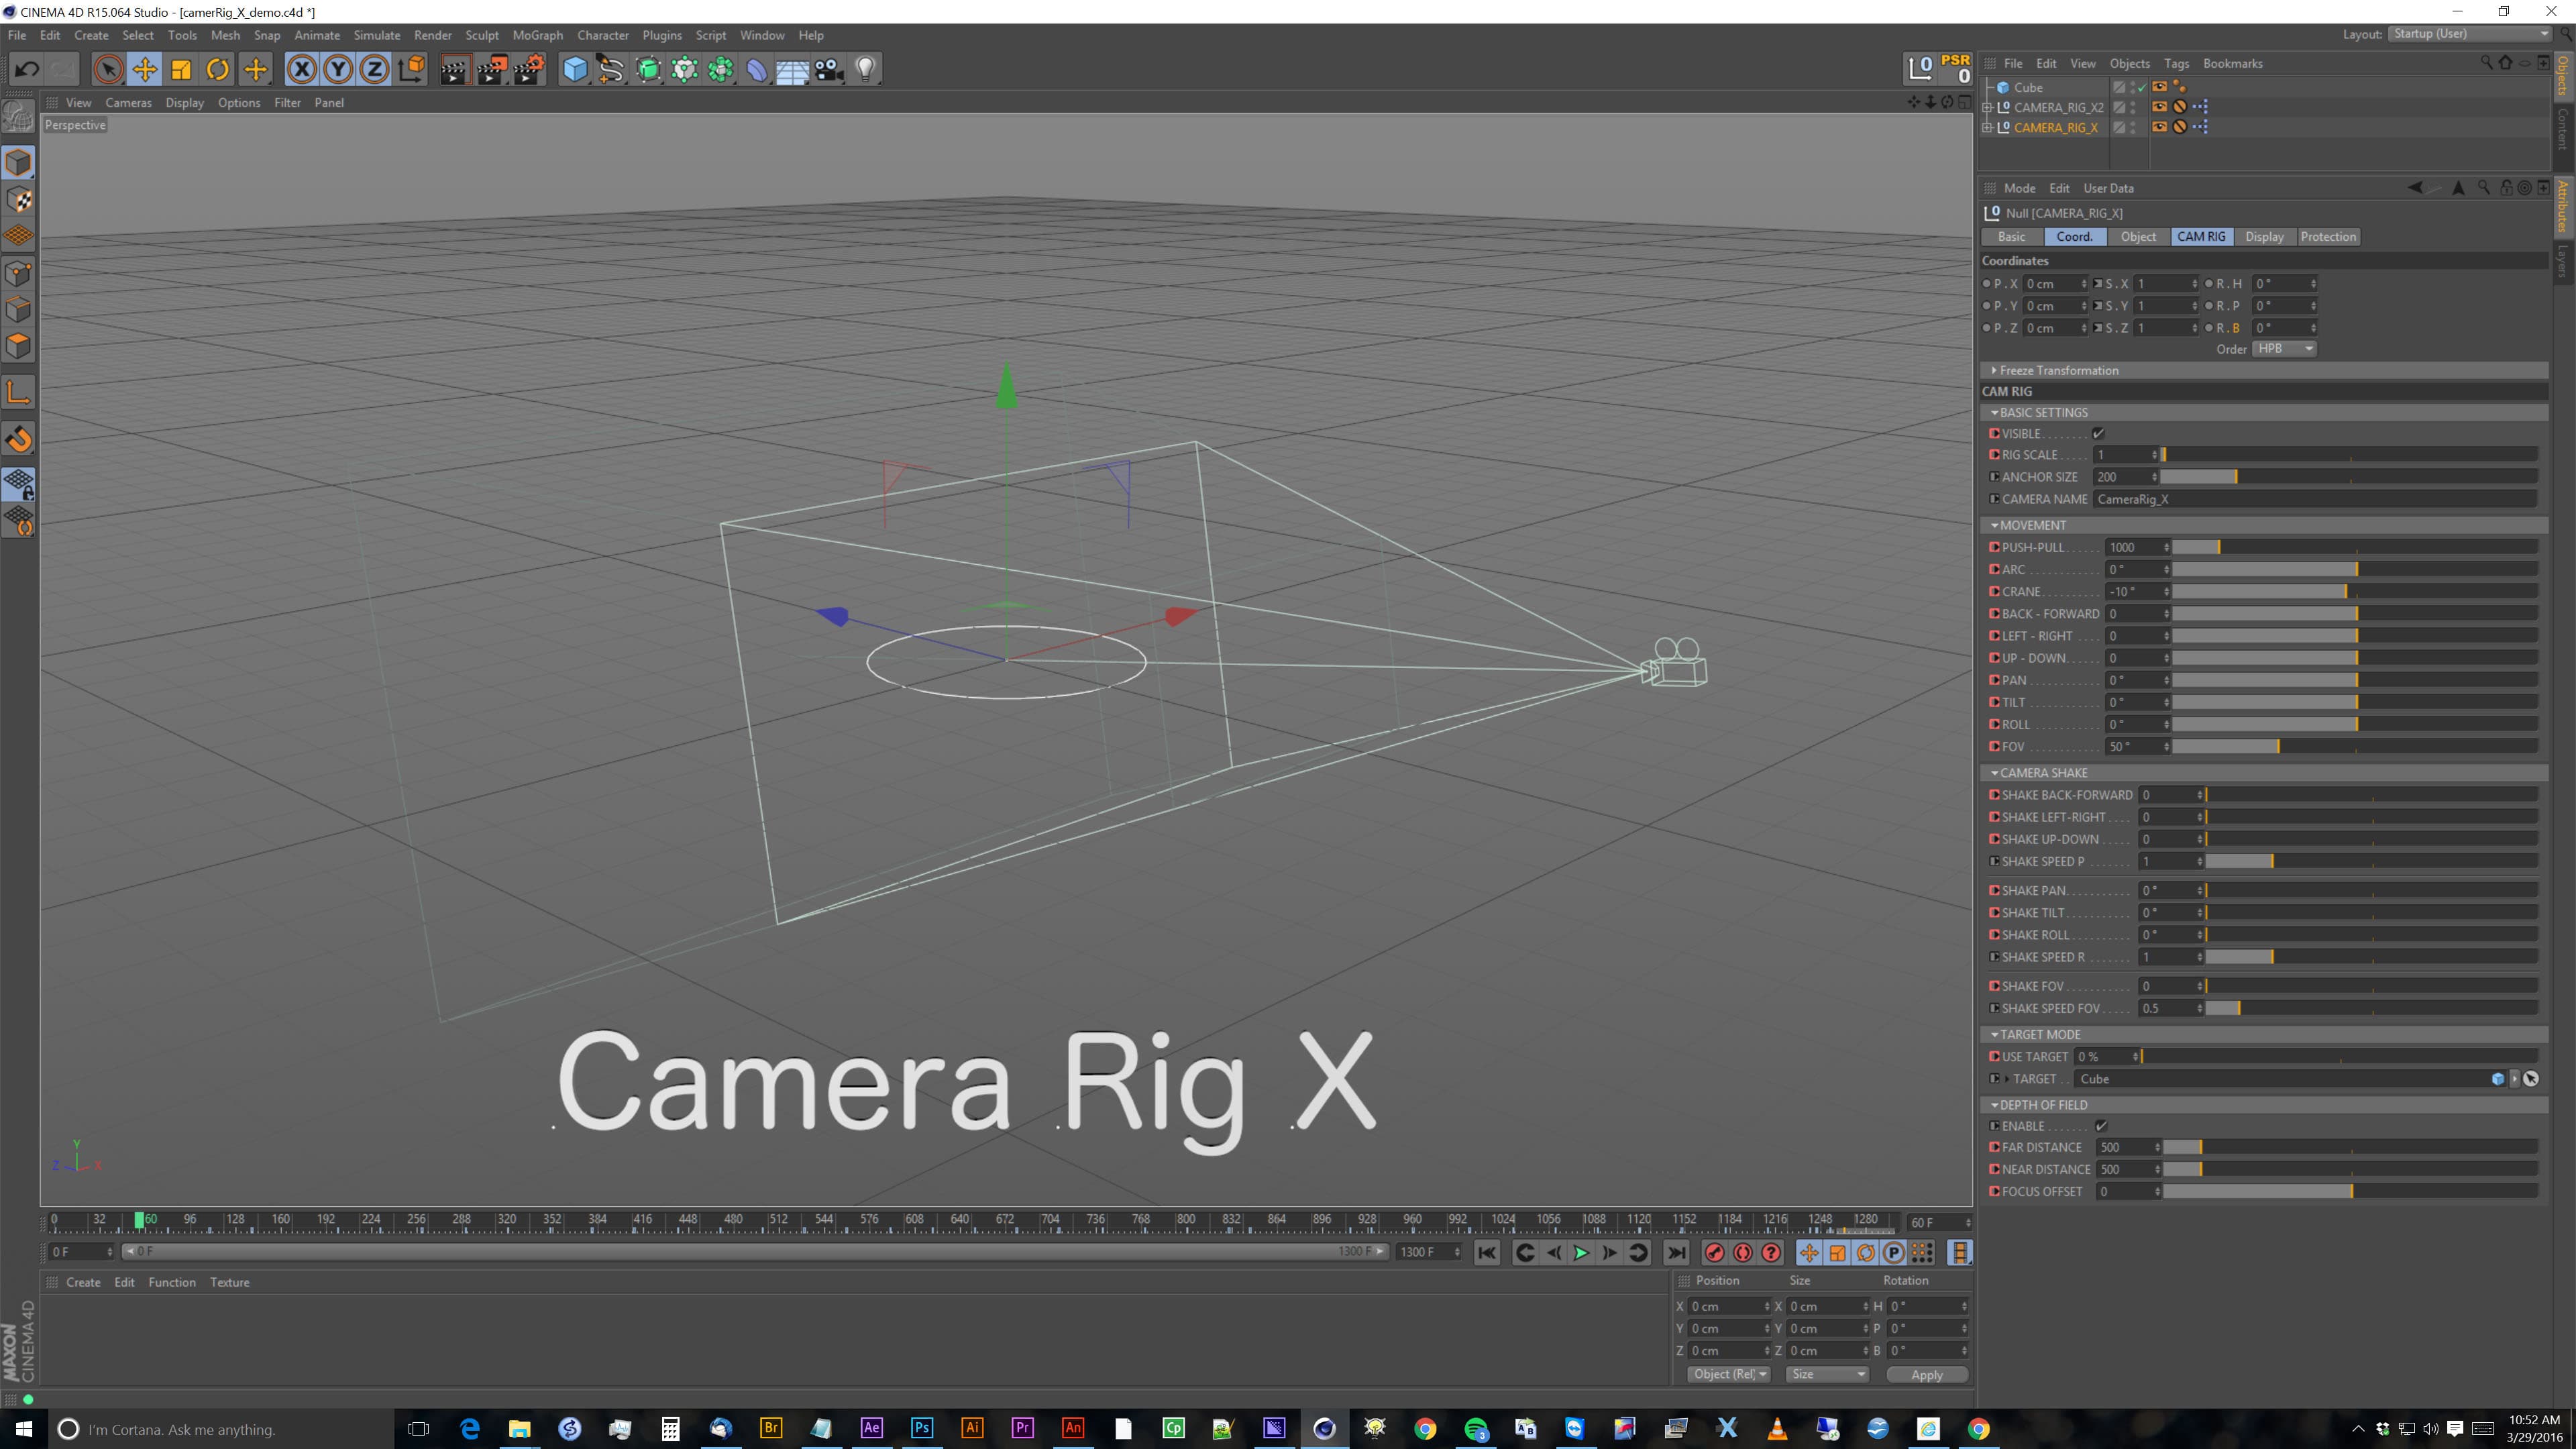Select the Live Selection tool
Viewport: 2576px width, 1449px height.
tap(108, 69)
